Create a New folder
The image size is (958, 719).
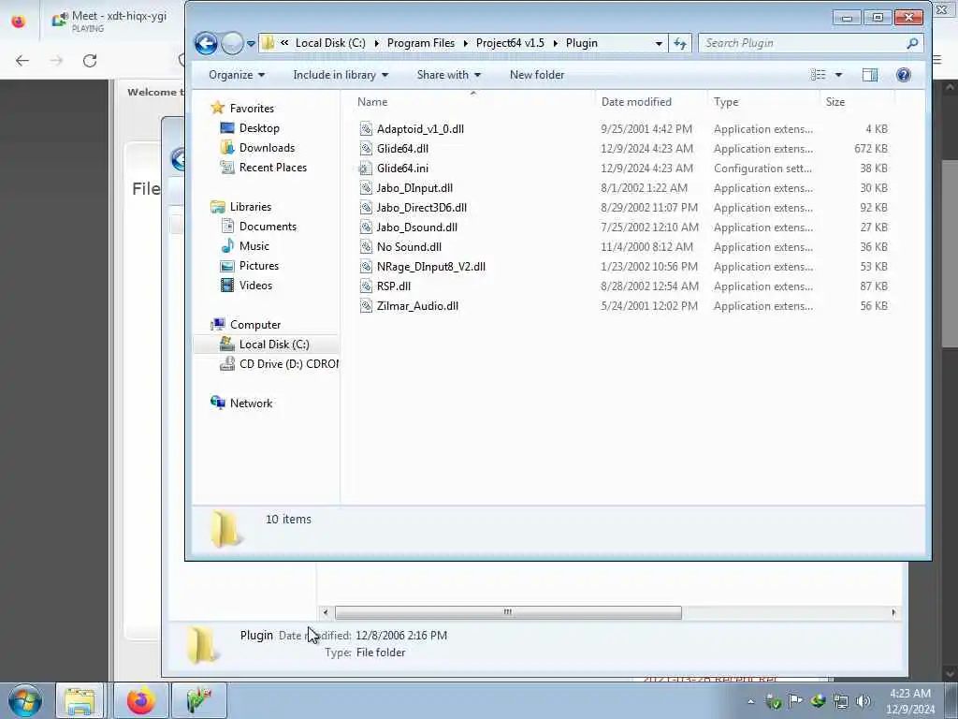537,75
